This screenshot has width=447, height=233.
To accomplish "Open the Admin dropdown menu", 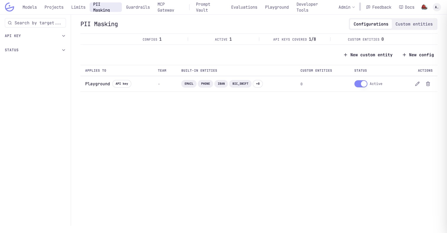I will click(x=346, y=7).
